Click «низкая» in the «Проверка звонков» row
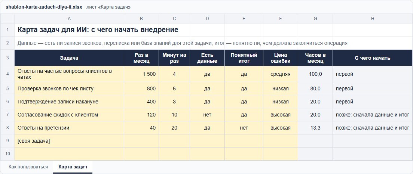Screen dimensions: 413x174 pyautogui.click(x=281, y=88)
